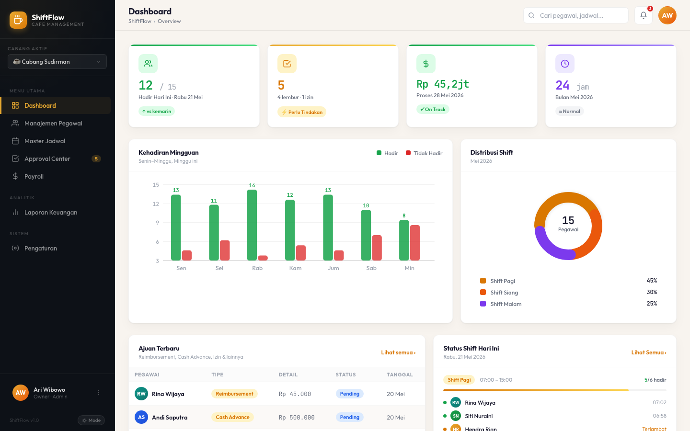Viewport: 690px width, 431px height.
Task: Click the 5/6 hadir count
Action: pyautogui.click(x=655, y=380)
